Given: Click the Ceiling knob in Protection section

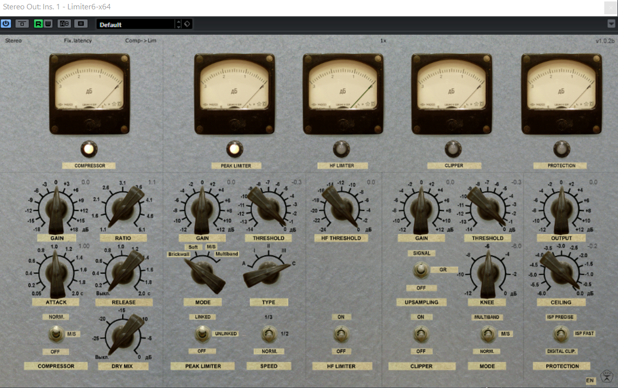Looking at the screenshot, I should [x=561, y=270].
